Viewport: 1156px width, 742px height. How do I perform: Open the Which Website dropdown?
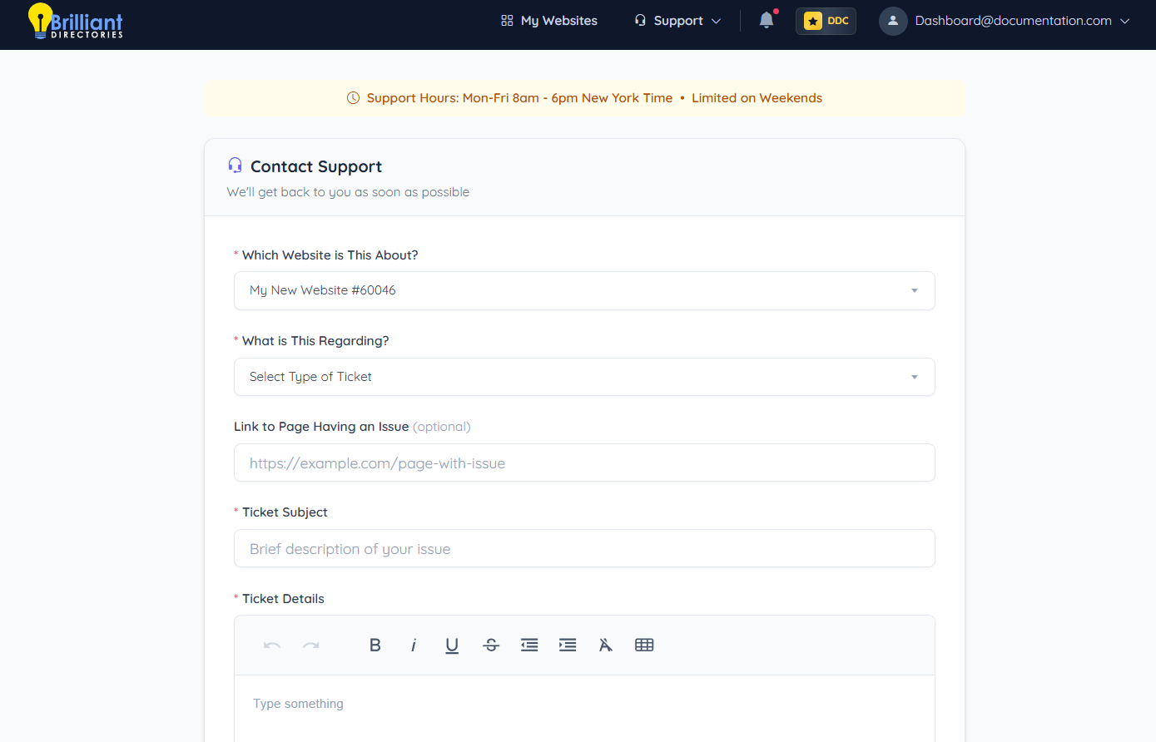pos(584,290)
